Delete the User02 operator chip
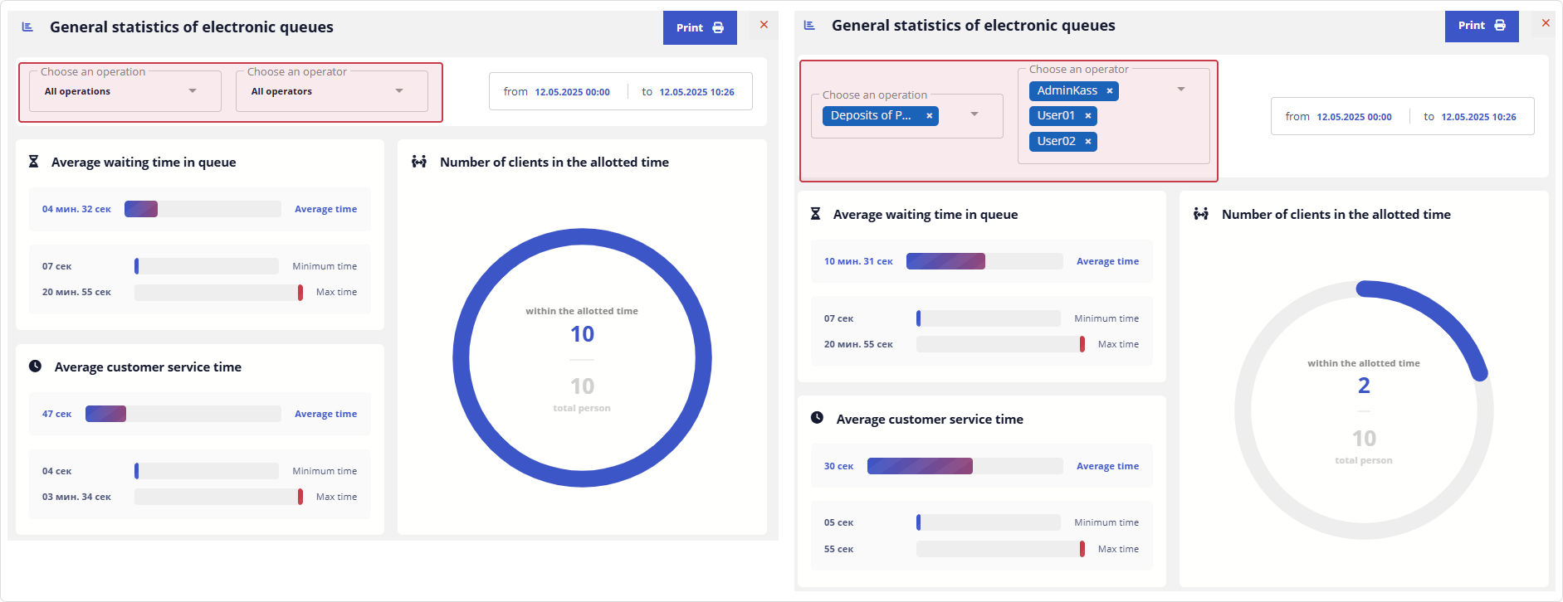The width and height of the screenshot is (1563, 602). (x=1087, y=142)
